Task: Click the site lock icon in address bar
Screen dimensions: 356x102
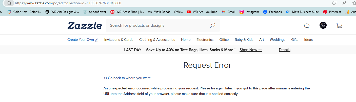Action: 9,3
